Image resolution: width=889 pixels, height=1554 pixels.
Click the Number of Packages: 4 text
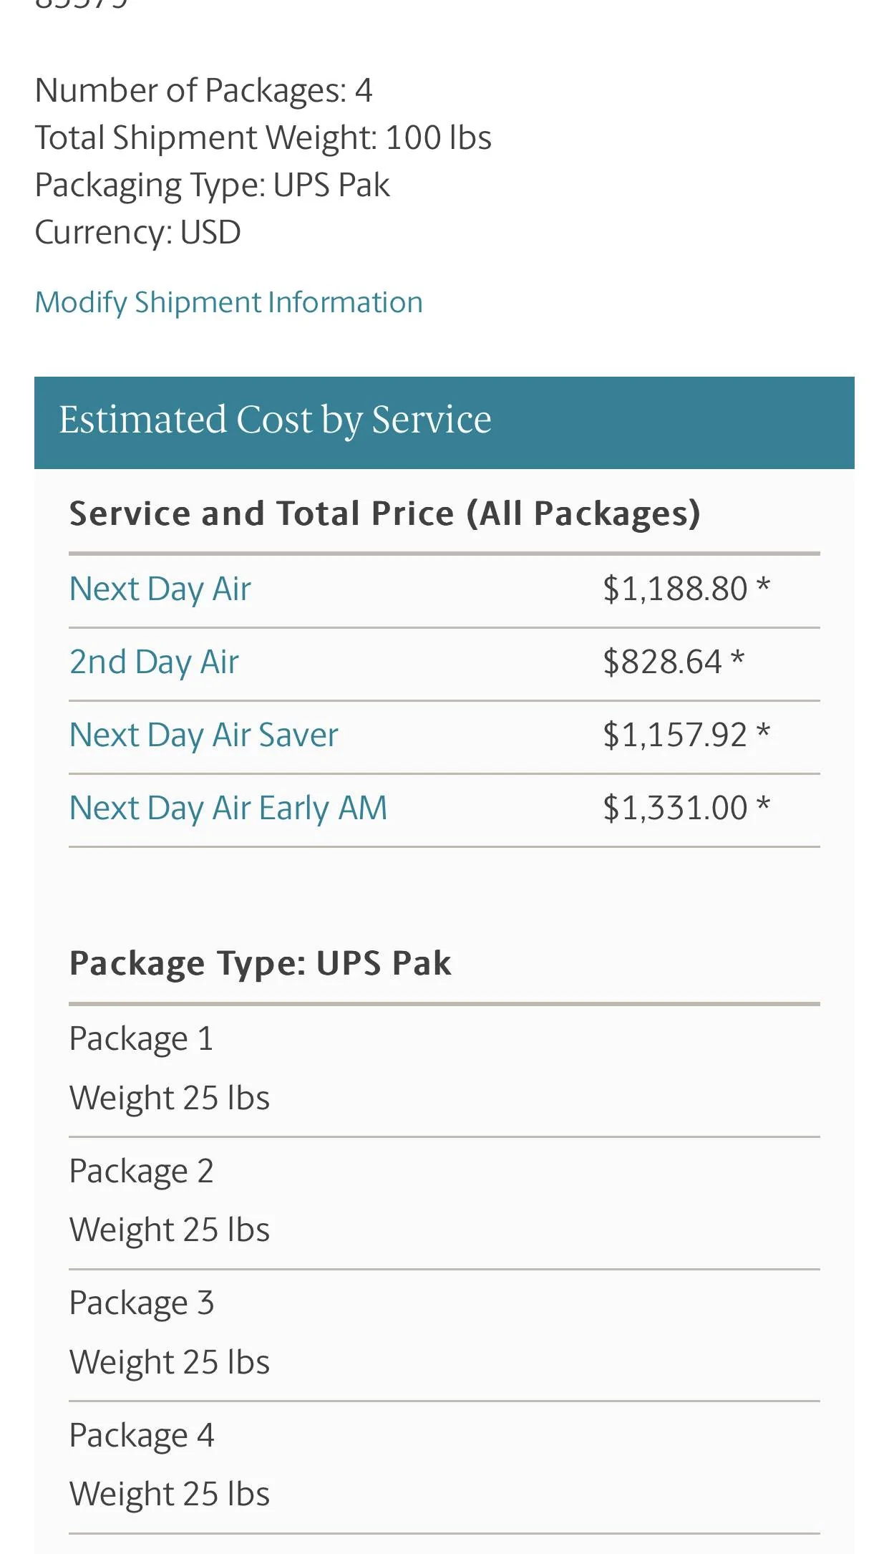(203, 91)
